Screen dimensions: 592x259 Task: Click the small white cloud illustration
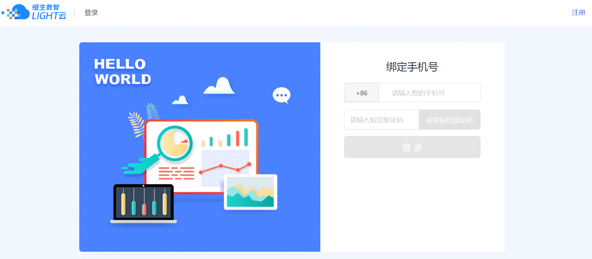click(x=180, y=100)
